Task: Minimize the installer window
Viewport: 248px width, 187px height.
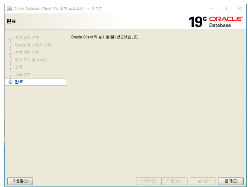Action: (211, 9)
